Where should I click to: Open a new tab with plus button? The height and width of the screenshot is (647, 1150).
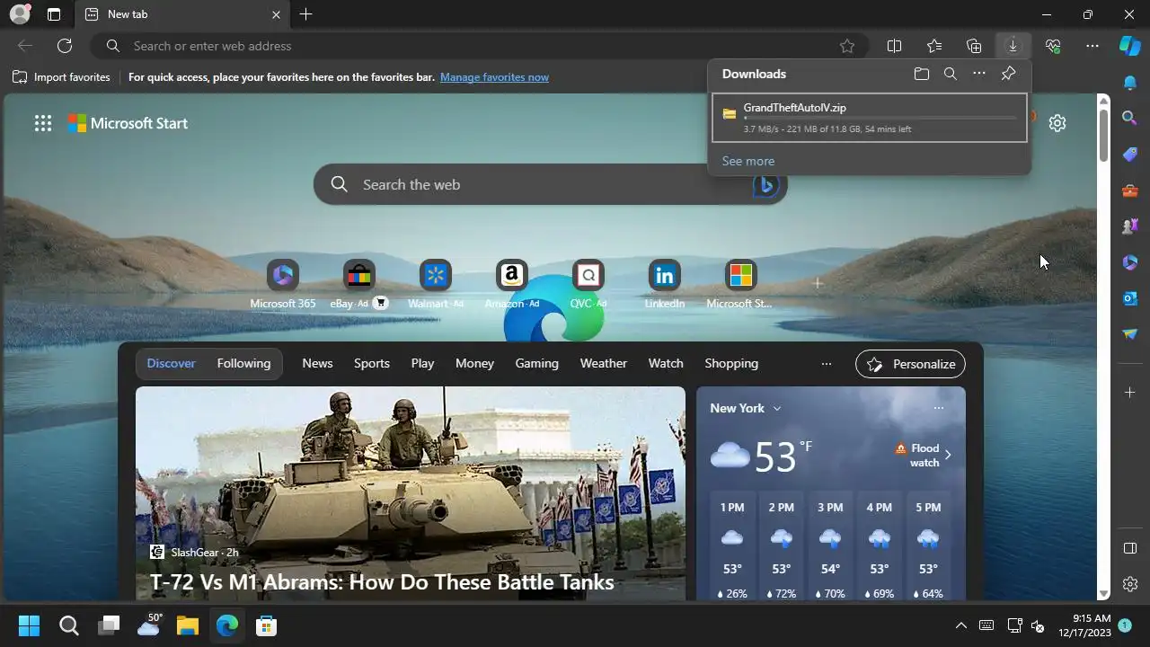[306, 14]
